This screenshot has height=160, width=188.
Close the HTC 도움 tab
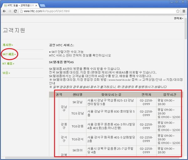(36, 6)
